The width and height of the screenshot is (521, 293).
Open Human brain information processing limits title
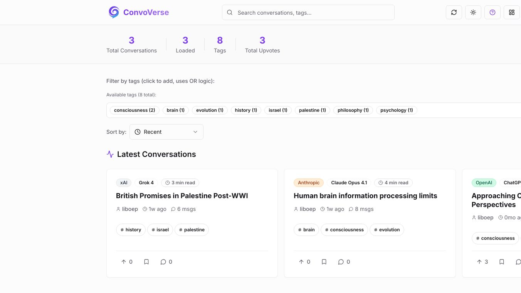tap(365, 196)
